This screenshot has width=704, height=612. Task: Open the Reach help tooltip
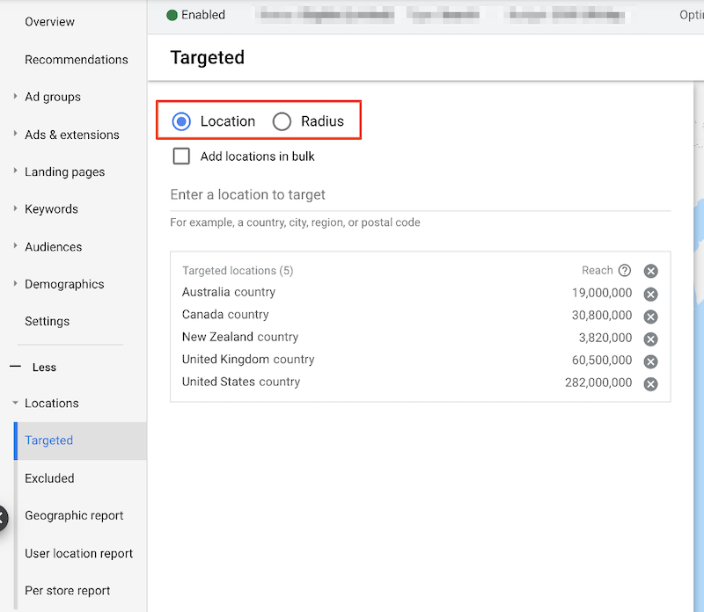coord(627,270)
